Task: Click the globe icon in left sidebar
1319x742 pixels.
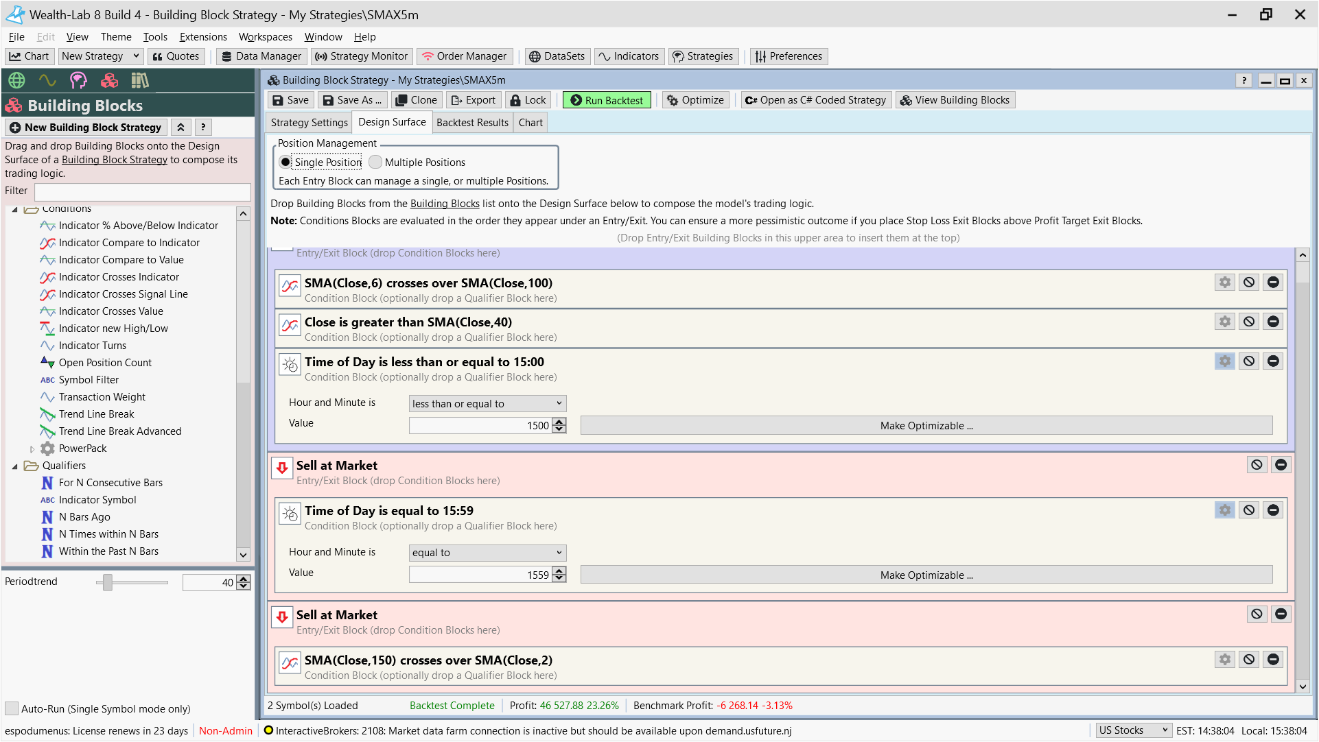Action: pos(16,81)
